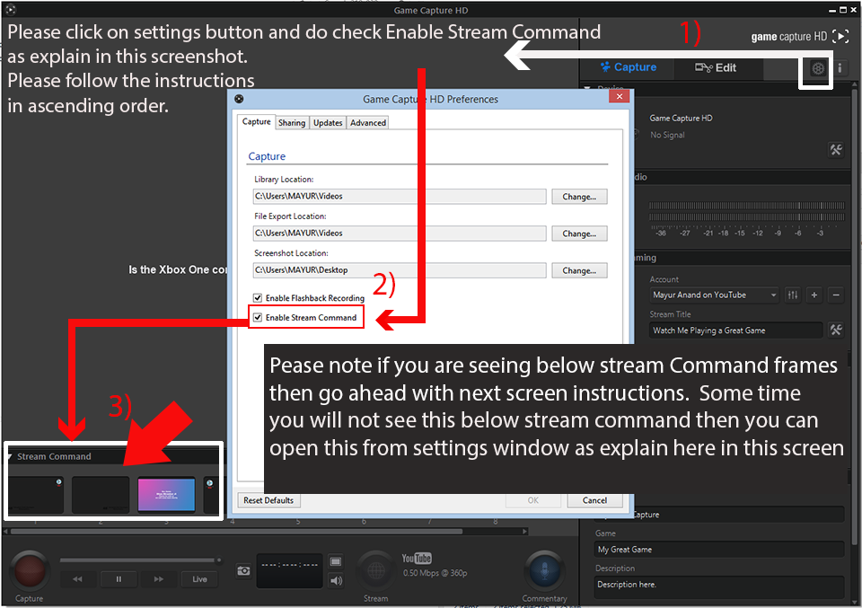
Task: Disable Enable Flashback Recording checkbox
Action: coord(258,298)
